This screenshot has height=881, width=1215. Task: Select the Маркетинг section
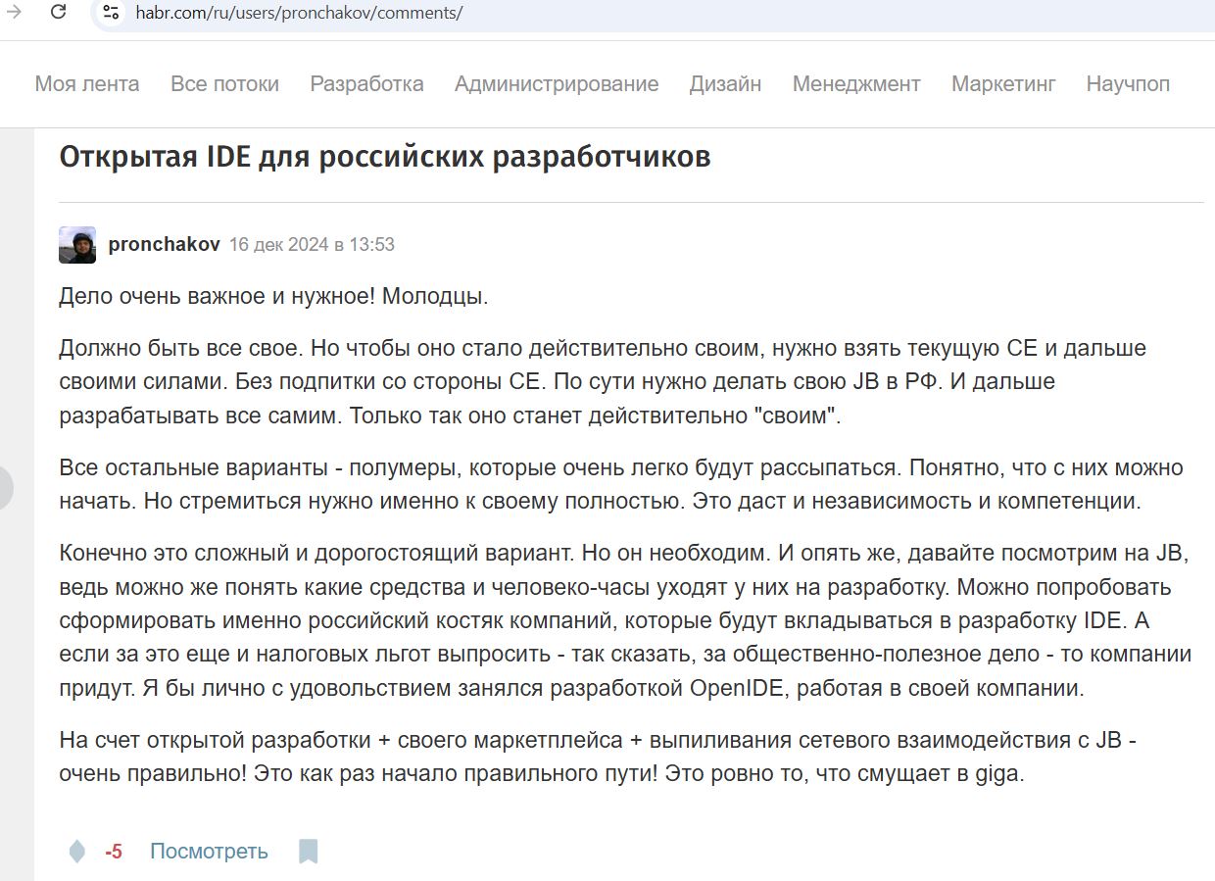1003,84
